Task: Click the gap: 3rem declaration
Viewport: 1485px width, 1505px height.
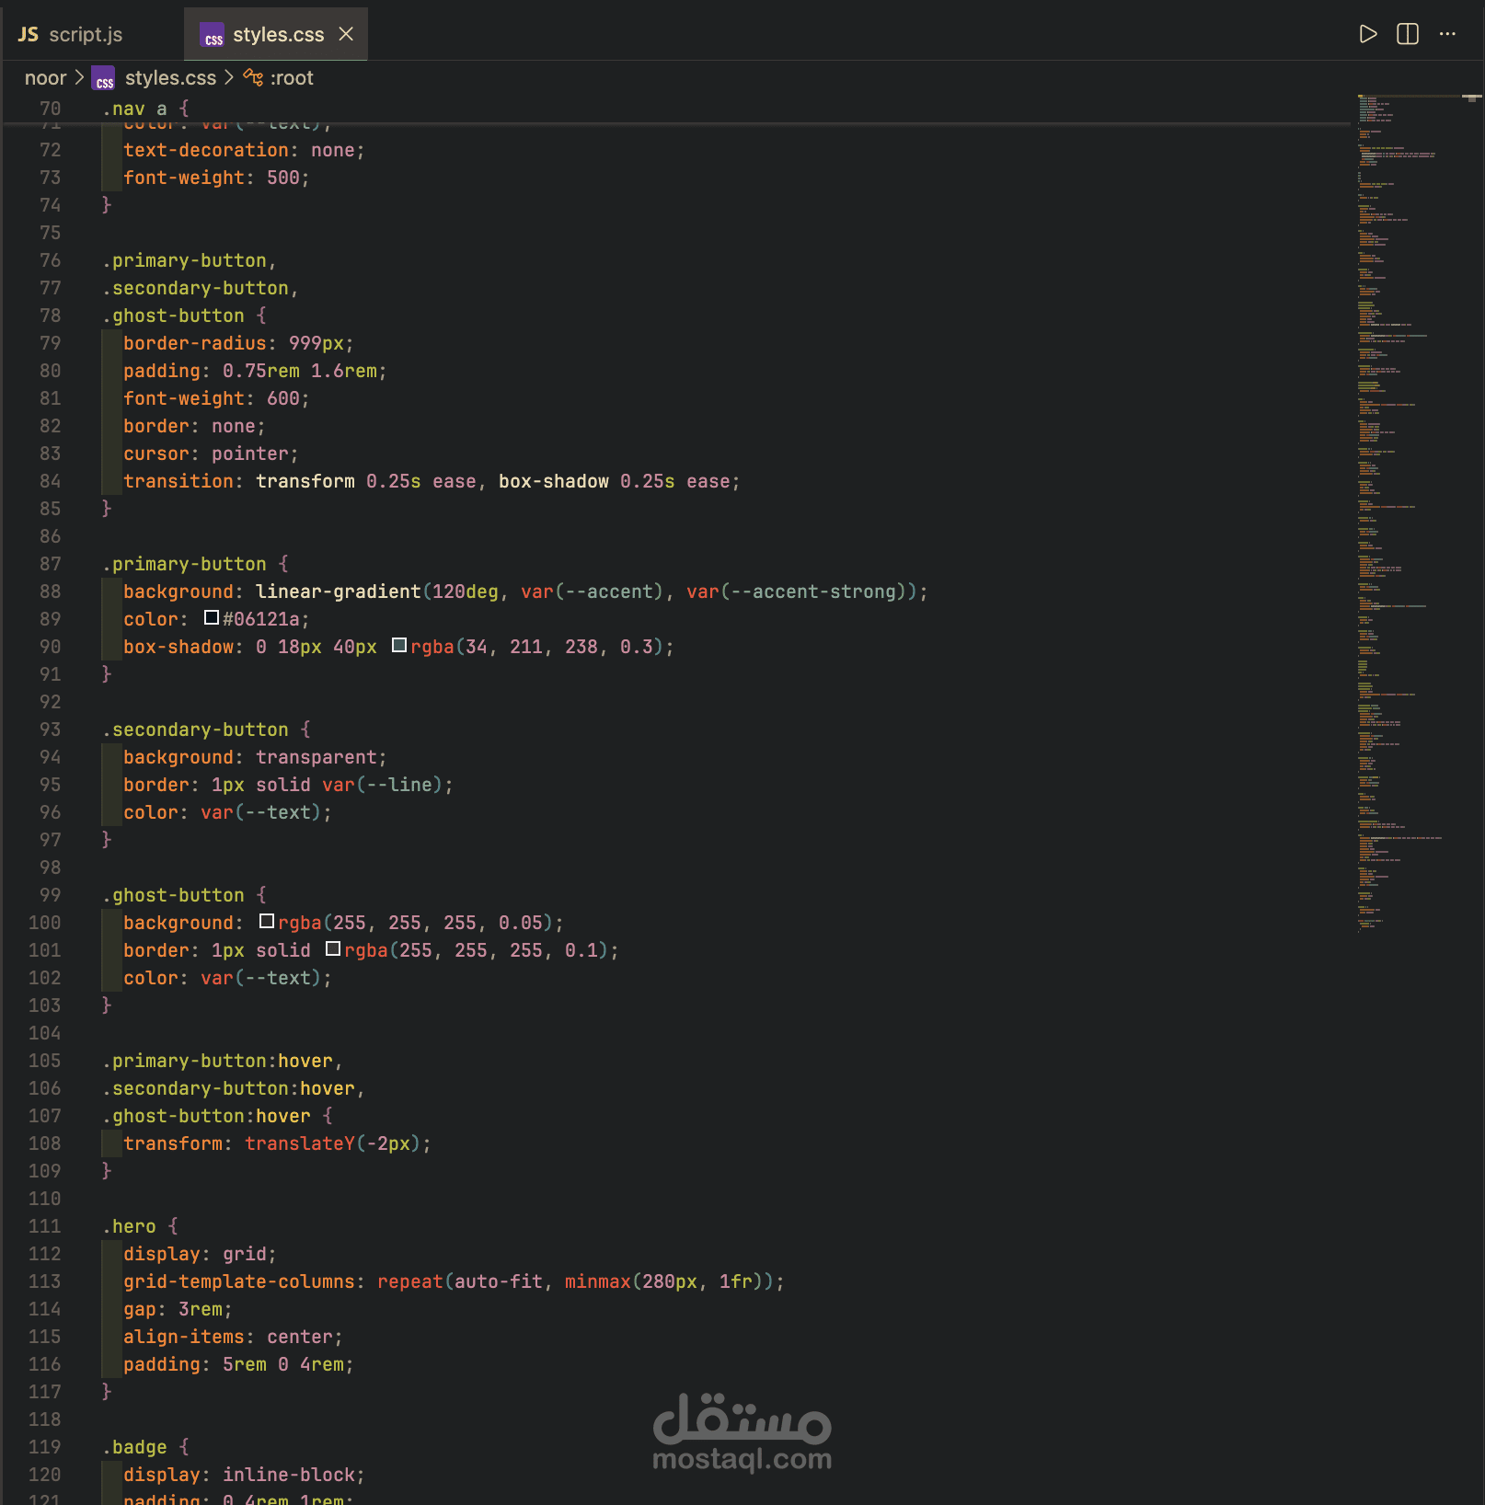Action: [x=178, y=1309]
